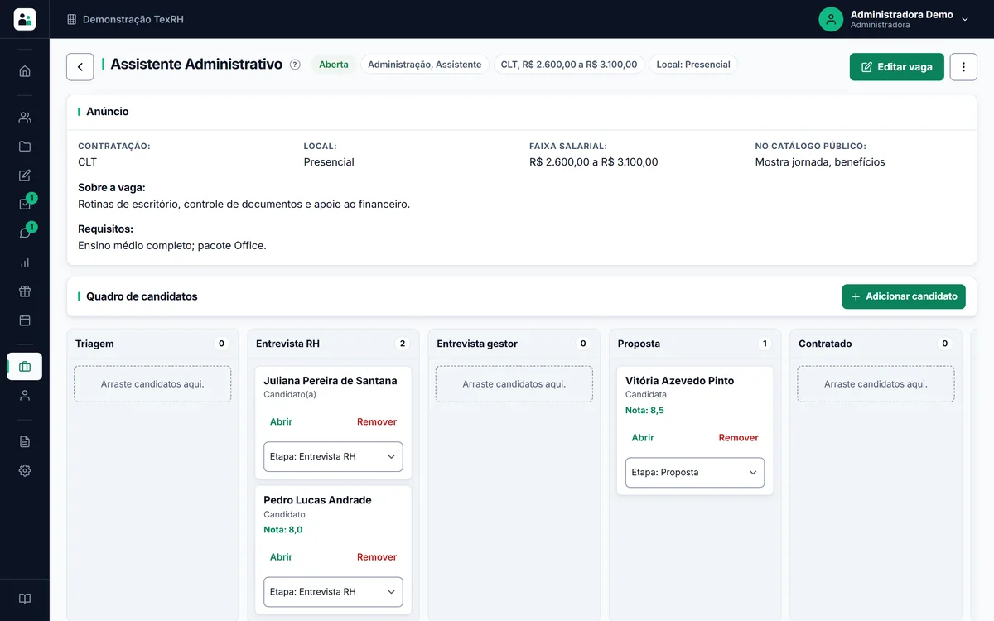Image resolution: width=994 pixels, height=621 pixels.
Task: Click the Administração, Assistente tag
Action: coord(425,65)
